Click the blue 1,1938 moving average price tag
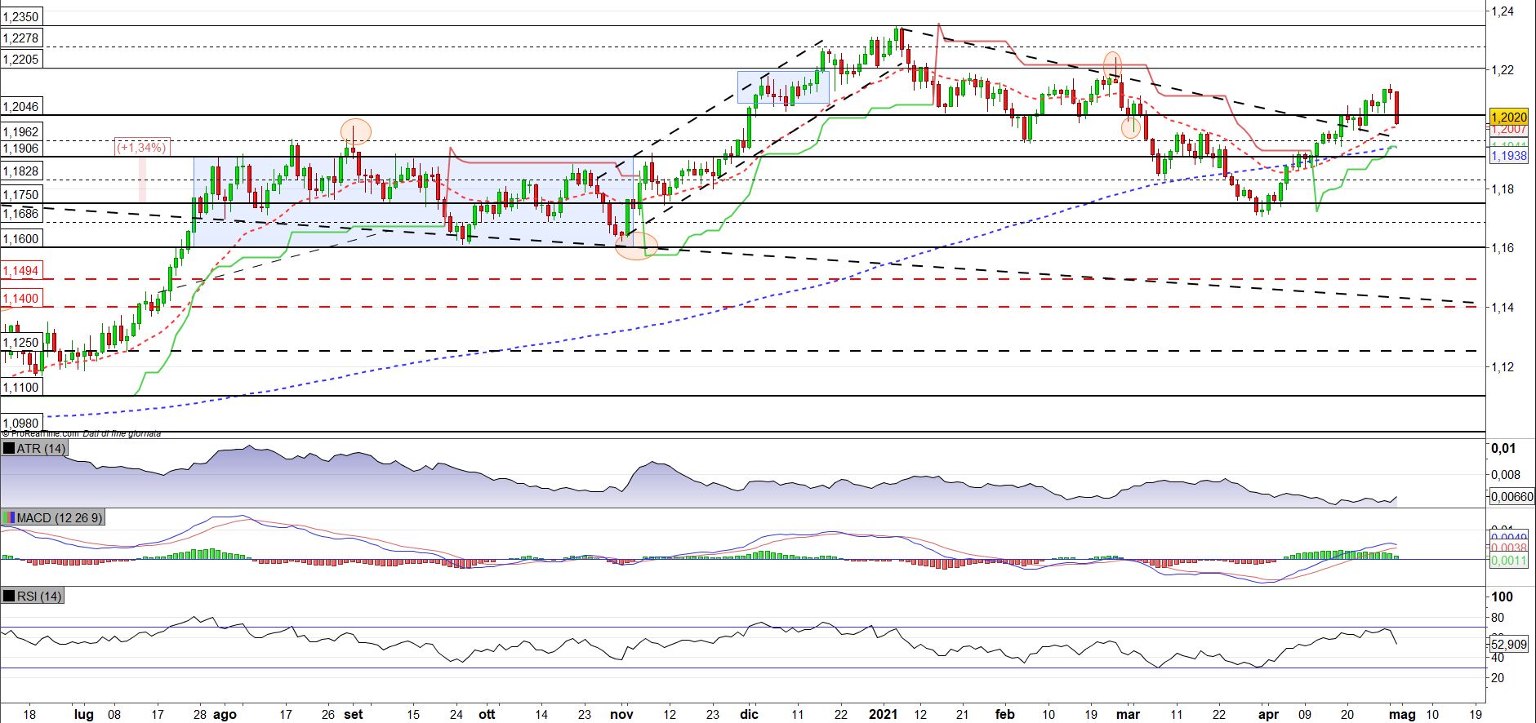 pos(1509,156)
